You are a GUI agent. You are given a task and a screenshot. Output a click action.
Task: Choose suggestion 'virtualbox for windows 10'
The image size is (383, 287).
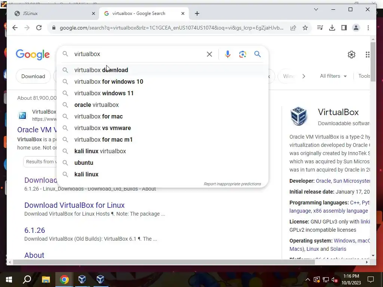click(x=162, y=81)
